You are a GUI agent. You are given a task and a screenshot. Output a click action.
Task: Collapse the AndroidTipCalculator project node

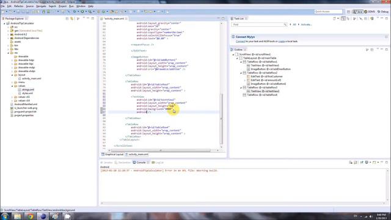coord(4,23)
